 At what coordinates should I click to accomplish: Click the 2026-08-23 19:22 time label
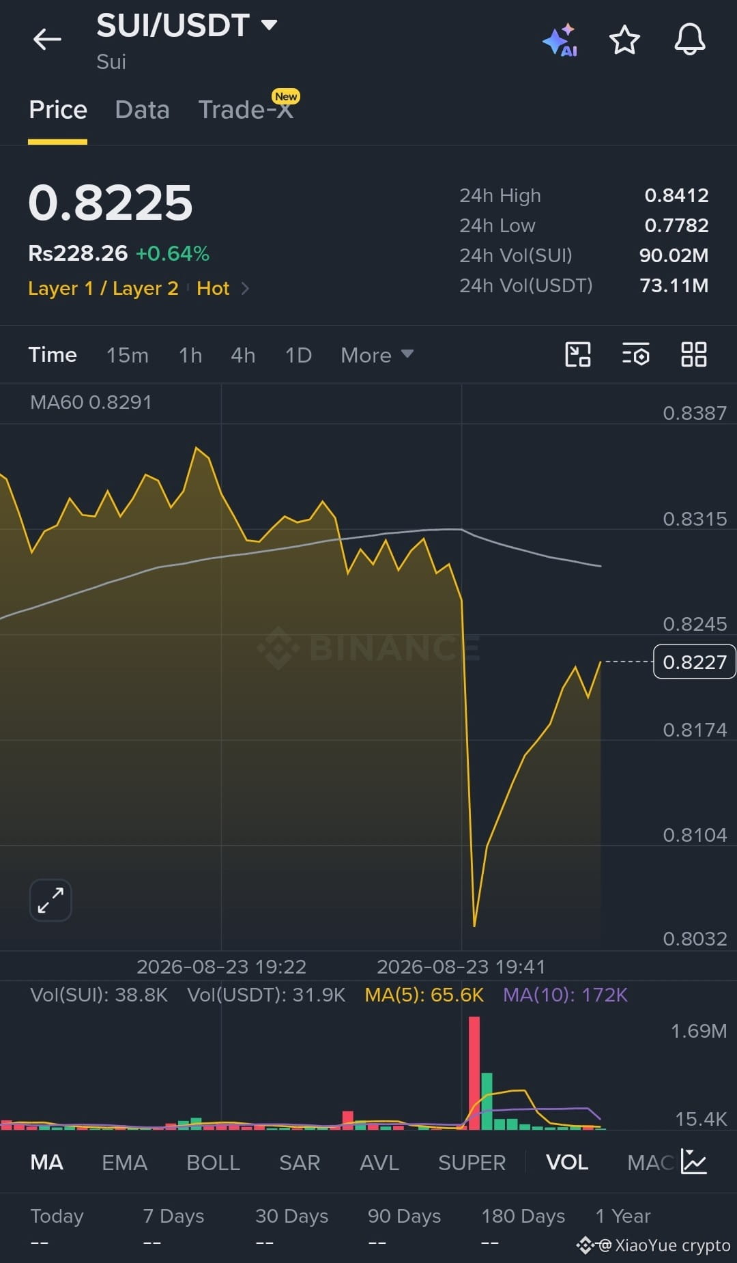coord(221,967)
